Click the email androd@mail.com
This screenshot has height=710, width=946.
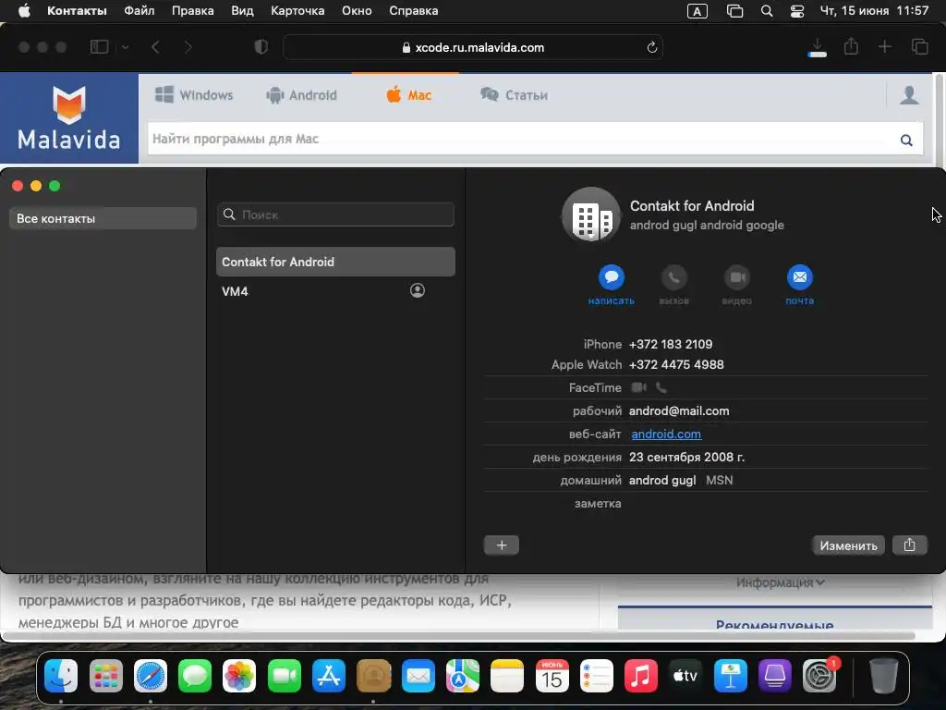click(x=679, y=411)
